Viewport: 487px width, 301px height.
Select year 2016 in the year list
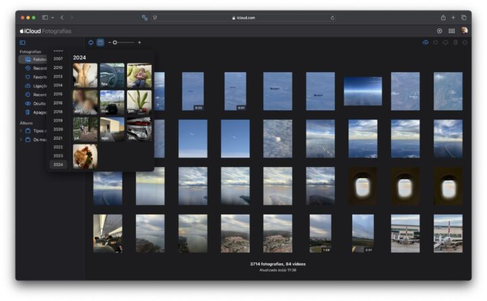pyautogui.click(x=58, y=103)
